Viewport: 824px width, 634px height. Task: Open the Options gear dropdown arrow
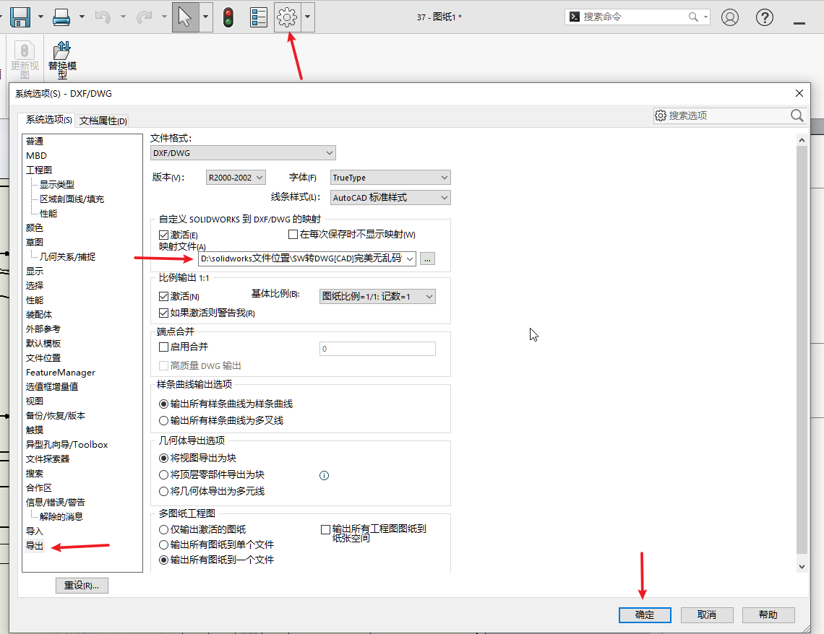307,17
